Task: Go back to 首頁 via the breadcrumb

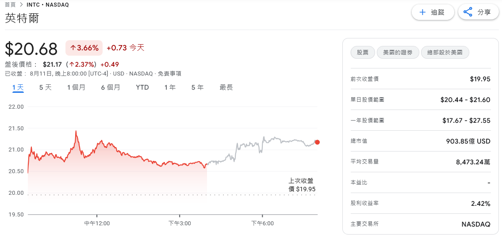Action: tap(10, 5)
